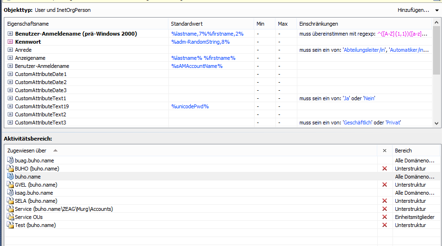Open the Hinzufügen dropdown arrow
442x246 pixels.
coord(437,10)
